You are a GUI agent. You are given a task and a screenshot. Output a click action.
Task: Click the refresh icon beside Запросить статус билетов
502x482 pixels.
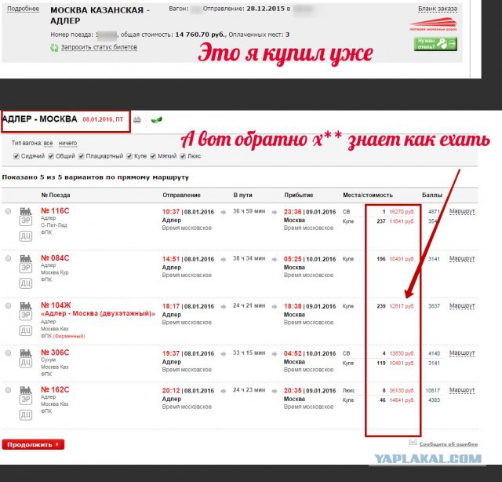click(54, 47)
